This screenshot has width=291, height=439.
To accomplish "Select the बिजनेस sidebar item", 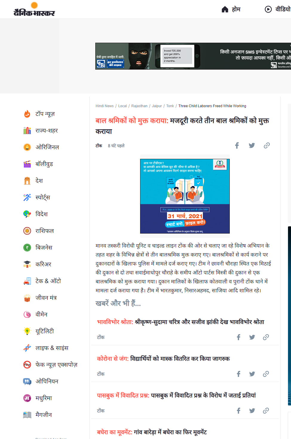I will point(44,248).
